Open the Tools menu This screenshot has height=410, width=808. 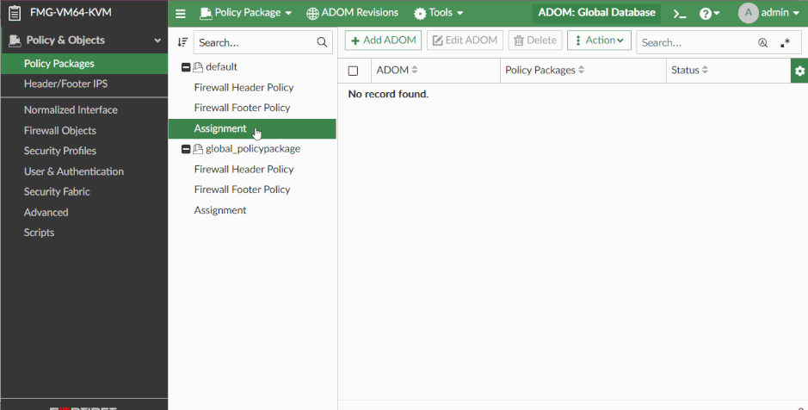click(439, 13)
